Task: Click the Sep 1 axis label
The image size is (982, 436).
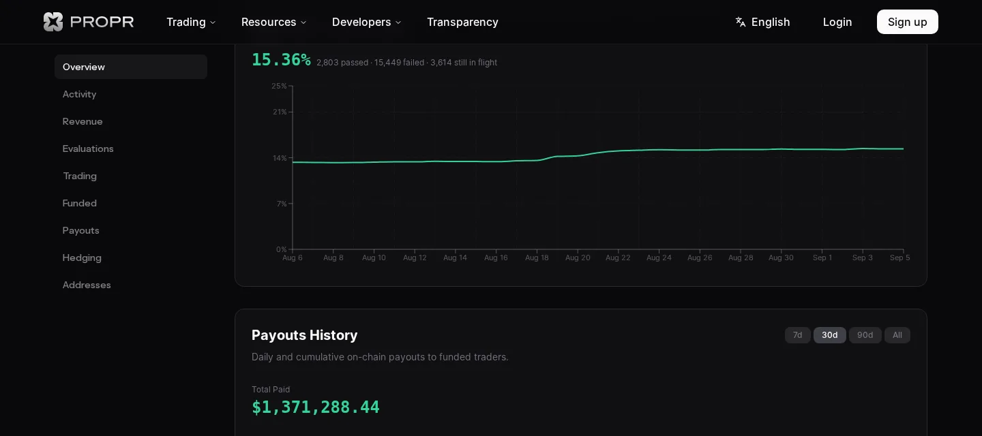Action: click(822, 258)
